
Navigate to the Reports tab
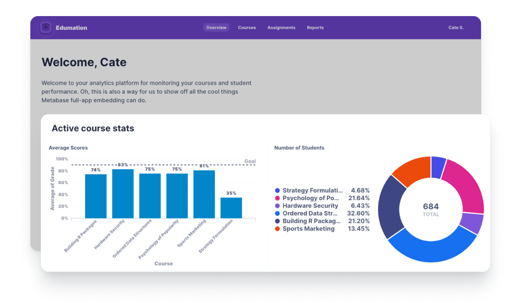pos(315,27)
